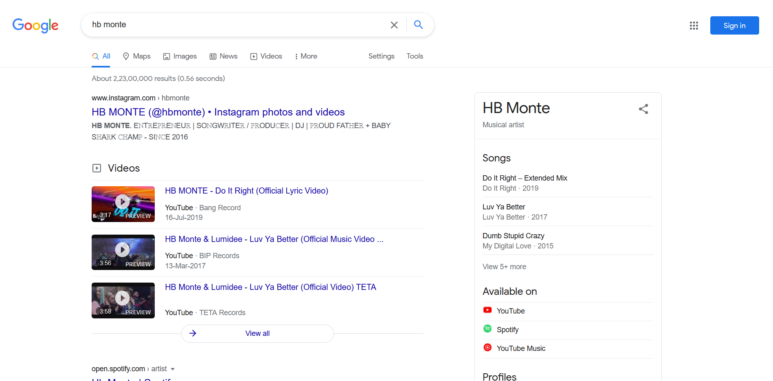Expand View 5+ more songs
Screen dimensions: 773x381
click(504, 267)
